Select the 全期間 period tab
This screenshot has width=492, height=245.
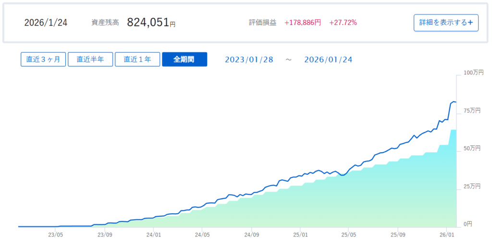click(x=184, y=59)
